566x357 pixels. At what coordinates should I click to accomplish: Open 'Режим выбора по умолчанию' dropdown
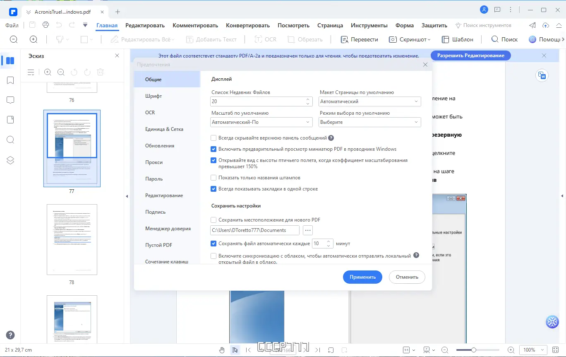pos(370,122)
